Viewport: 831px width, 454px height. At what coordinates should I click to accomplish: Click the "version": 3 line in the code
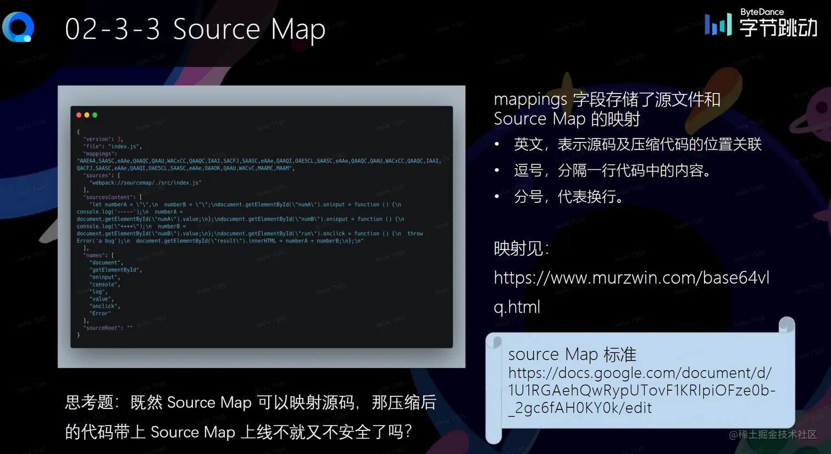pyautogui.click(x=103, y=139)
